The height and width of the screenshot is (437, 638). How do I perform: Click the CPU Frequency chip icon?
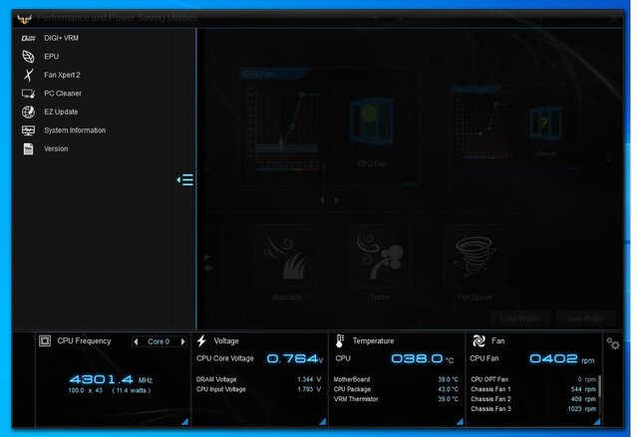(x=45, y=340)
